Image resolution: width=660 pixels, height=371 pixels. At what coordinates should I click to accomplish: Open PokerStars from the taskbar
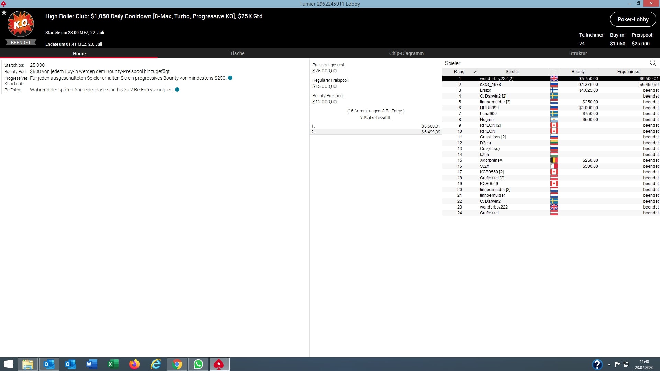(219, 364)
